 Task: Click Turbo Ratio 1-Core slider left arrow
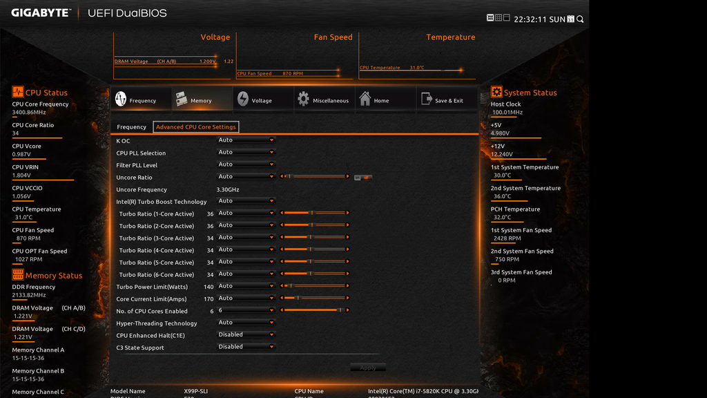tap(282, 213)
